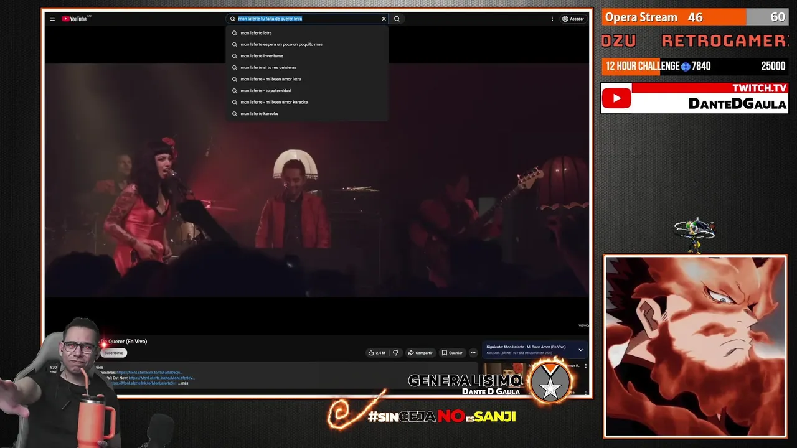Like the video with 2.4 M thumbs-up

tap(377, 353)
